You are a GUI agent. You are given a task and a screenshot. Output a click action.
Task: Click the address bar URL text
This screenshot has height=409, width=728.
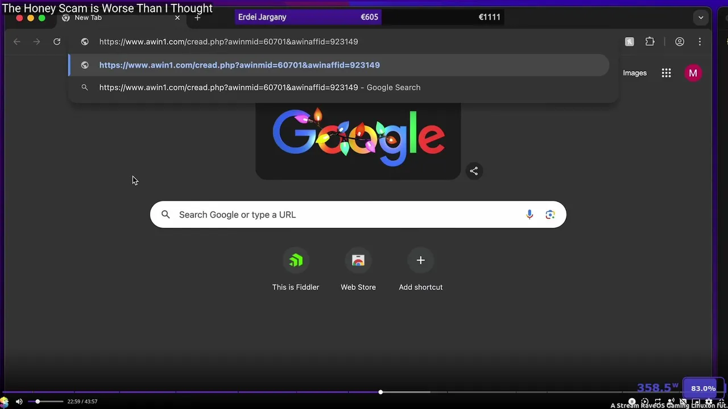[x=229, y=41]
